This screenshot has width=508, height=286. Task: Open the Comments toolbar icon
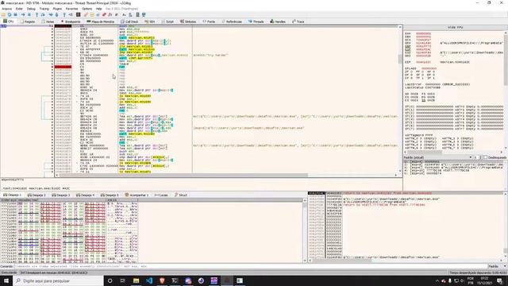(92, 14)
